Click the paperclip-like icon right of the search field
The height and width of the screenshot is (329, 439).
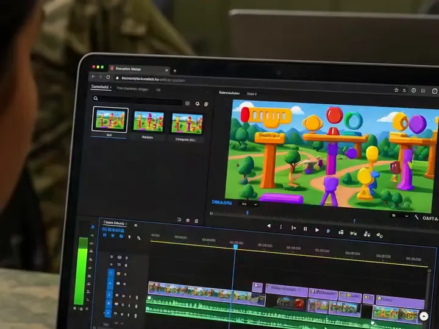206,104
